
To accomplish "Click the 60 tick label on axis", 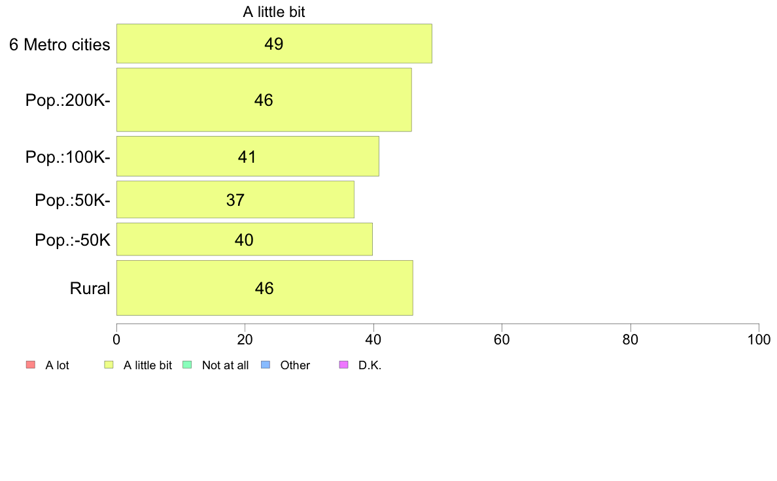I will (502, 339).
